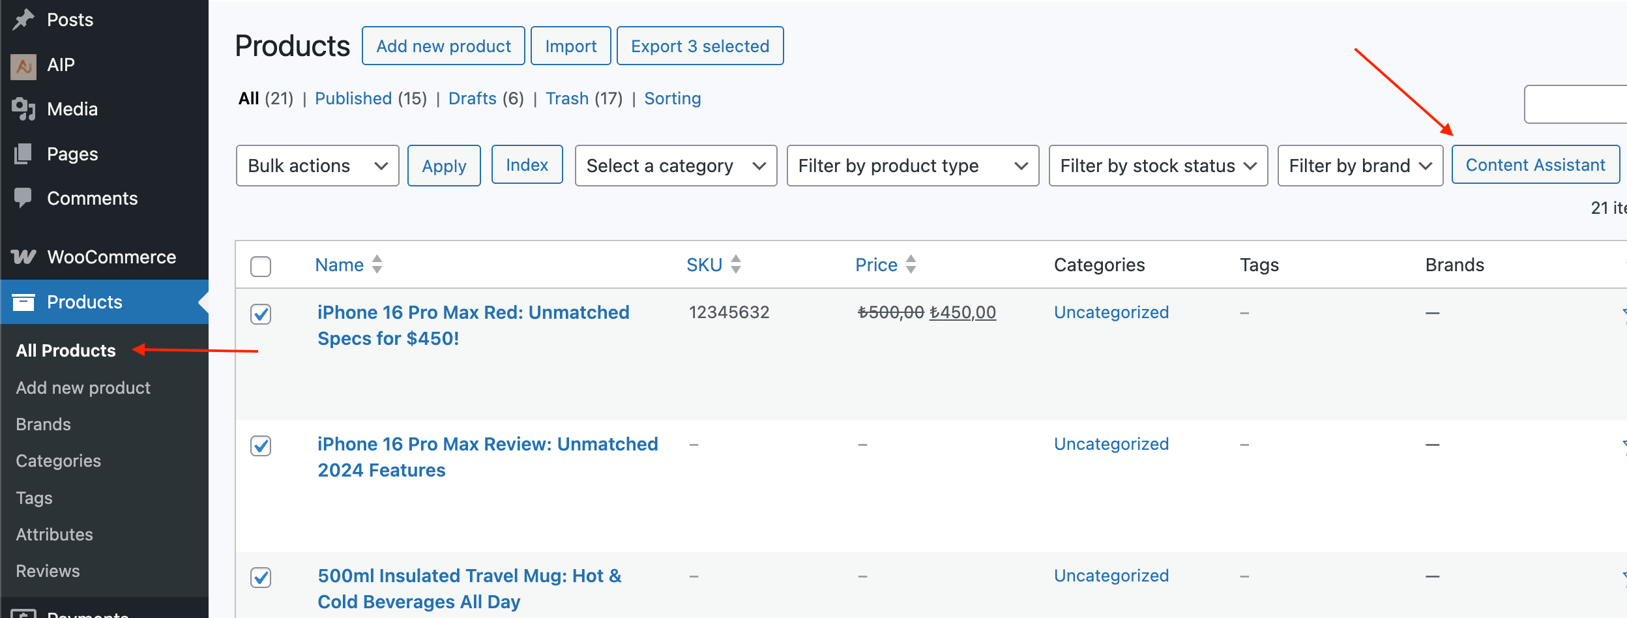The height and width of the screenshot is (618, 1627).
Task: Click the Comments speech bubble icon
Action: click(x=23, y=198)
